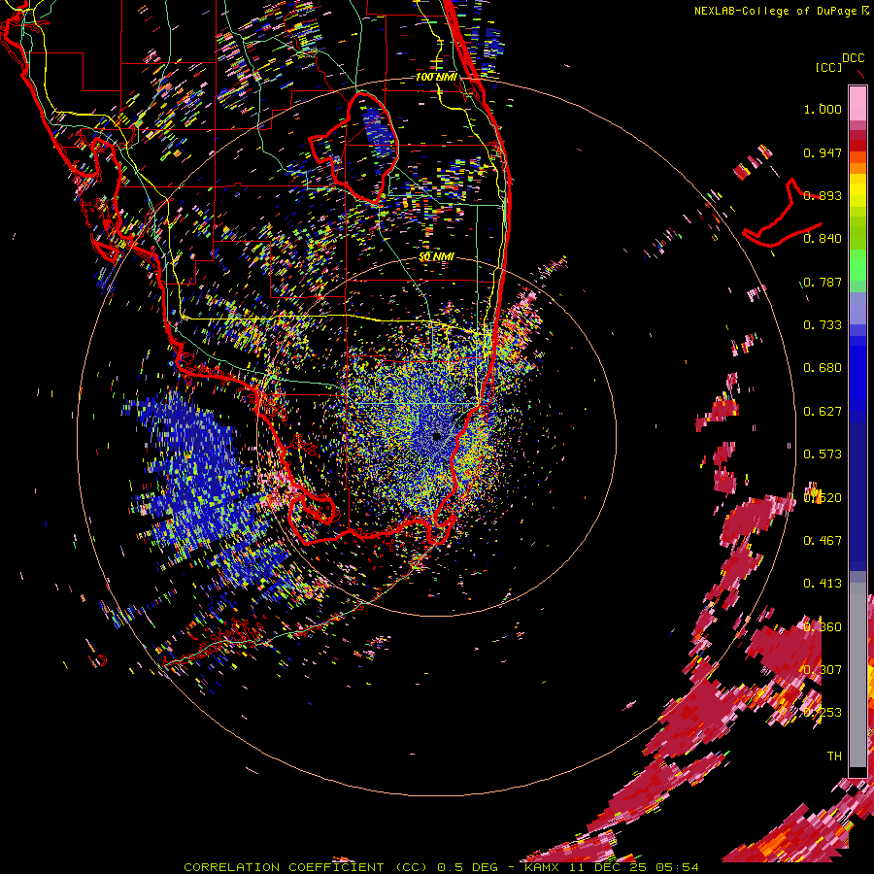
Task: Click the NEXLAB-College of DuPage credit text
Action: point(775,11)
